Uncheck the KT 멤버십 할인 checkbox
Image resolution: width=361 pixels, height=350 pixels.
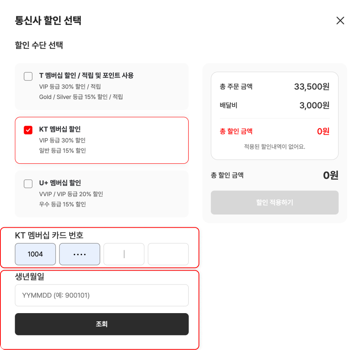coord(28,130)
